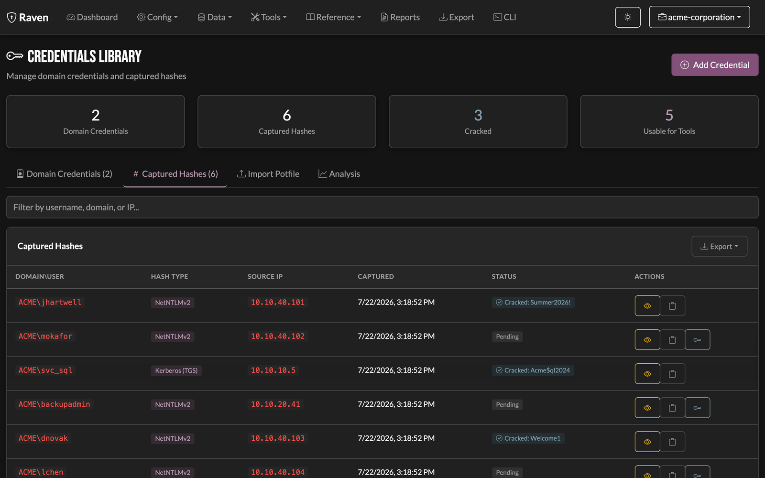Click SOURCE IP column header
Viewport: 765px width, 478px height.
coord(265,277)
